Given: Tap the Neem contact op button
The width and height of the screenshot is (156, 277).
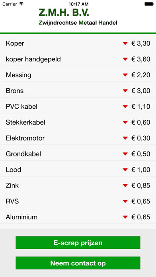Looking at the screenshot, I should [78, 263].
